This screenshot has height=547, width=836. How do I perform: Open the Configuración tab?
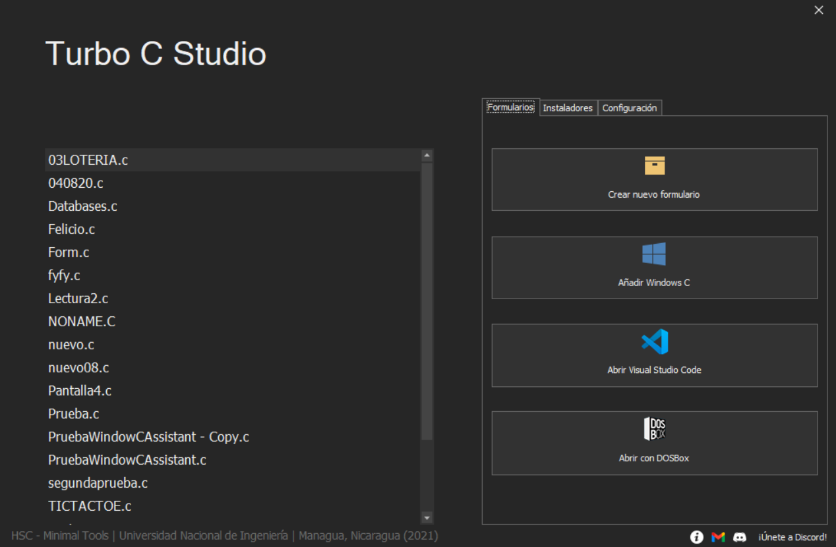[x=630, y=107]
